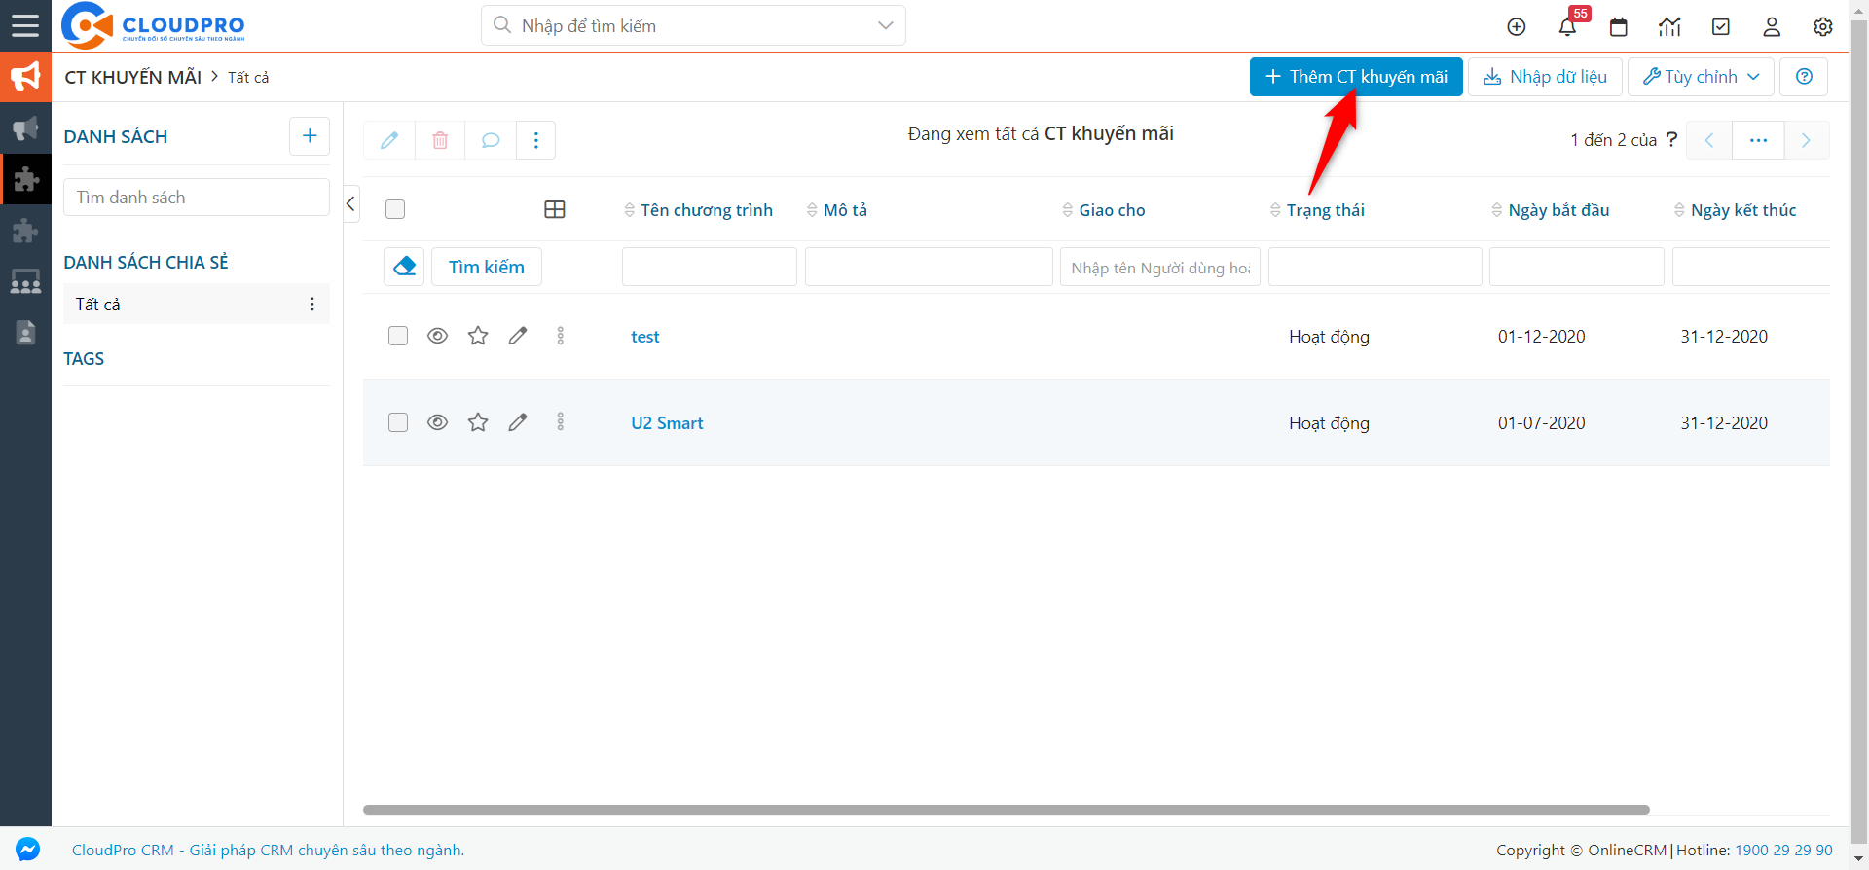The image size is (1869, 870).
Task: View the U2 Smart record via its eye icon
Action: click(438, 422)
